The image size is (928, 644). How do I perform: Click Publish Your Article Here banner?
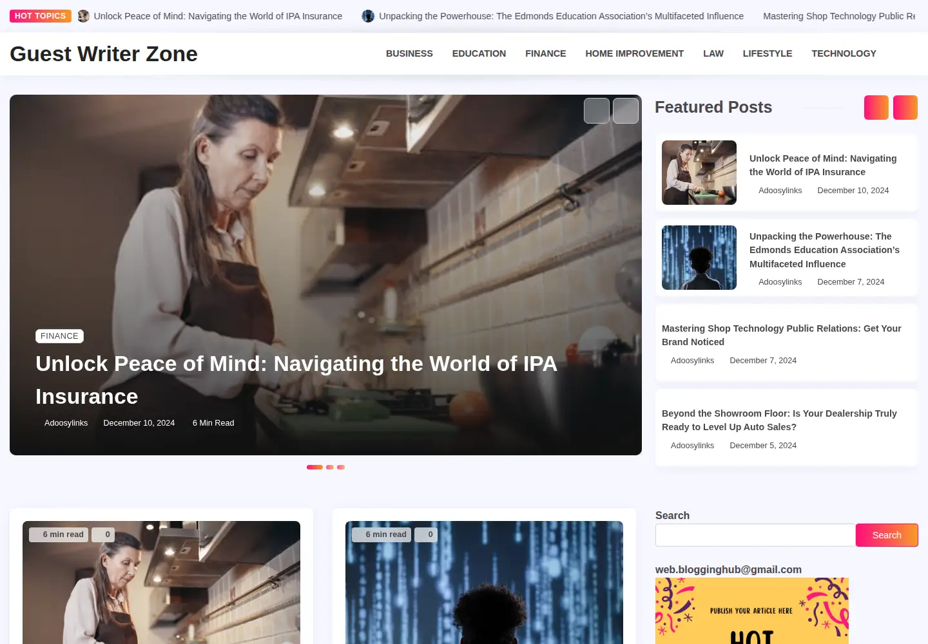point(752,611)
